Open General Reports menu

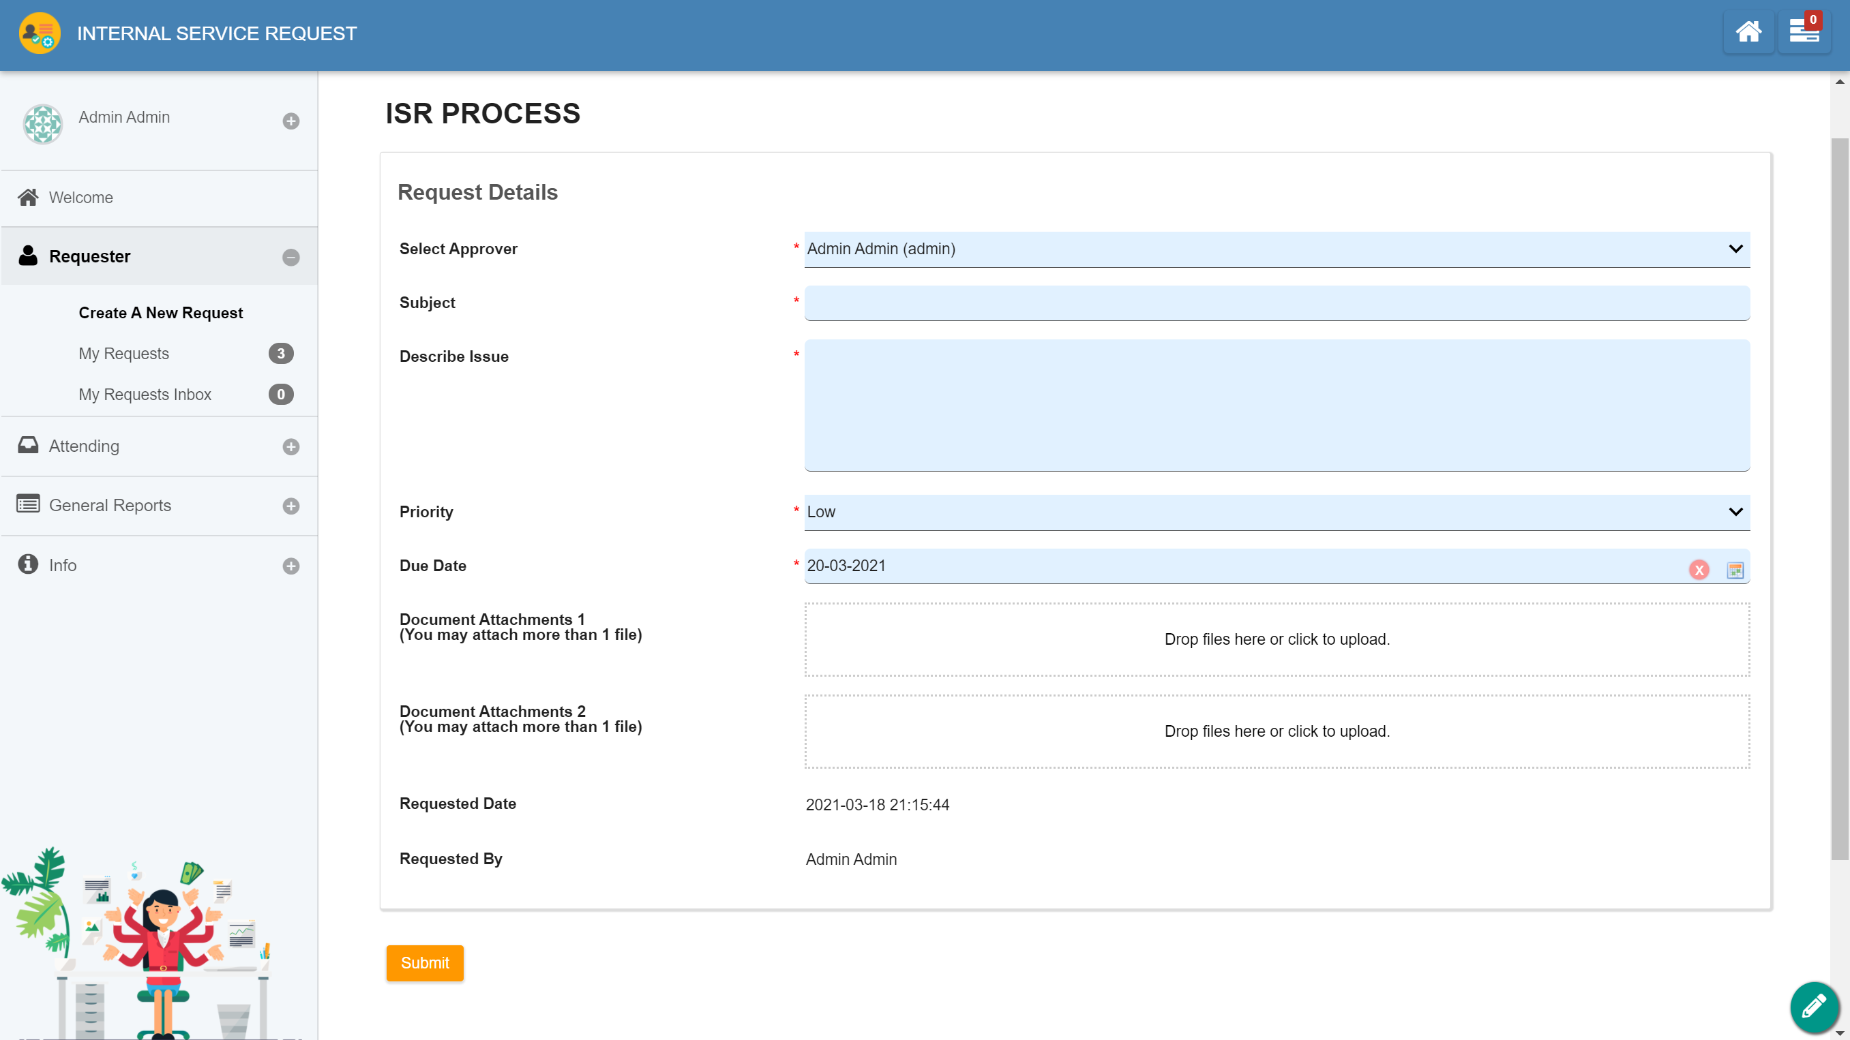coord(110,506)
